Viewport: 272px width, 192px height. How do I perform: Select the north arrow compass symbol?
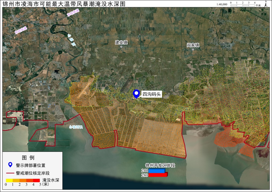[266, 4]
